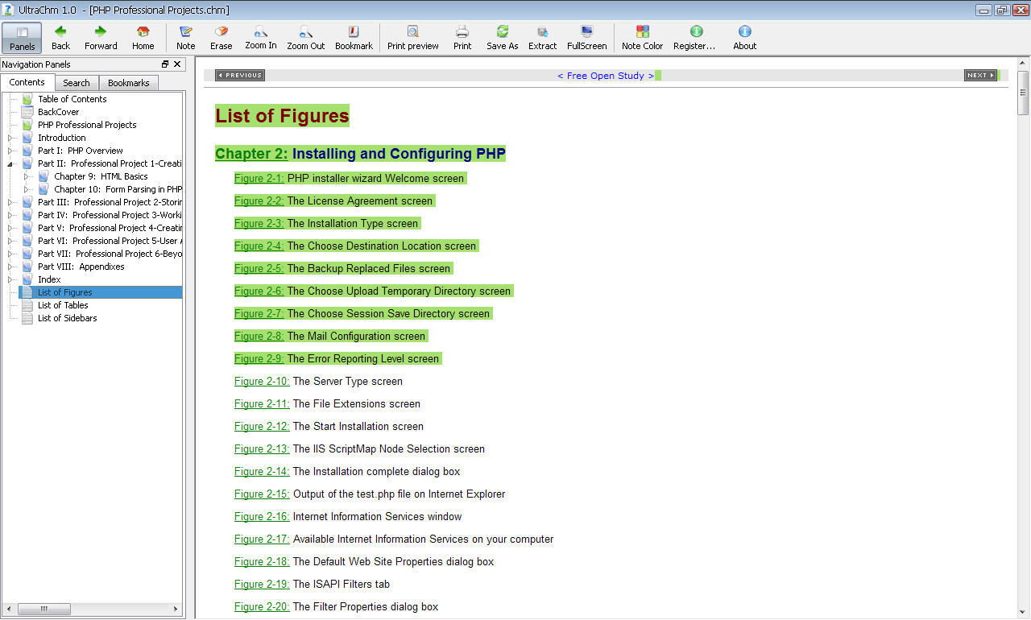Switch to the Search tab
Image resolution: width=1031 pixels, height=620 pixels.
click(77, 83)
